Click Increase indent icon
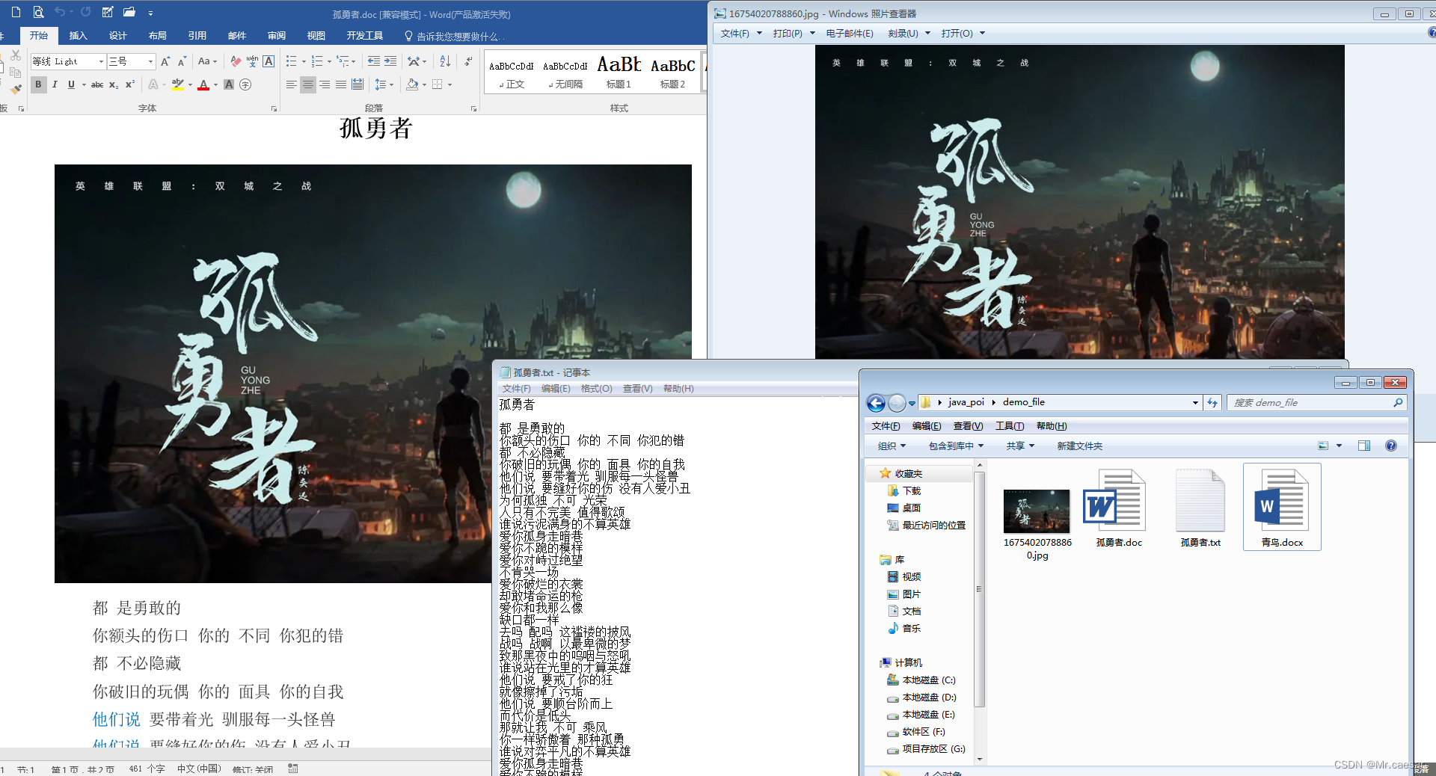Image resolution: width=1436 pixels, height=776 pixels. coord(390,61)
